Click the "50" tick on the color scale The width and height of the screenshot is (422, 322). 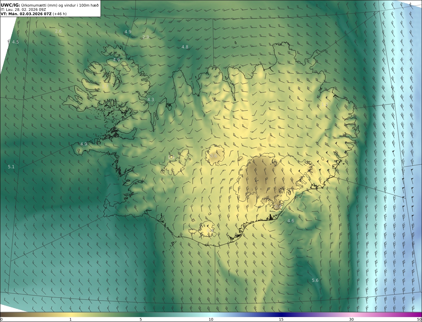[x=419, y=319]
